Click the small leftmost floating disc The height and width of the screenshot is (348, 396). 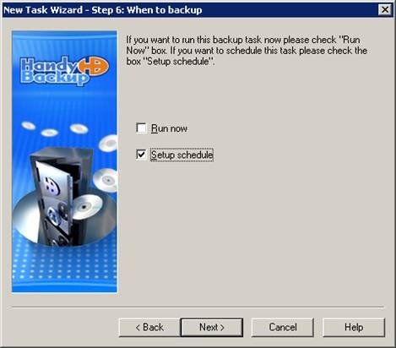pos(28,125)
